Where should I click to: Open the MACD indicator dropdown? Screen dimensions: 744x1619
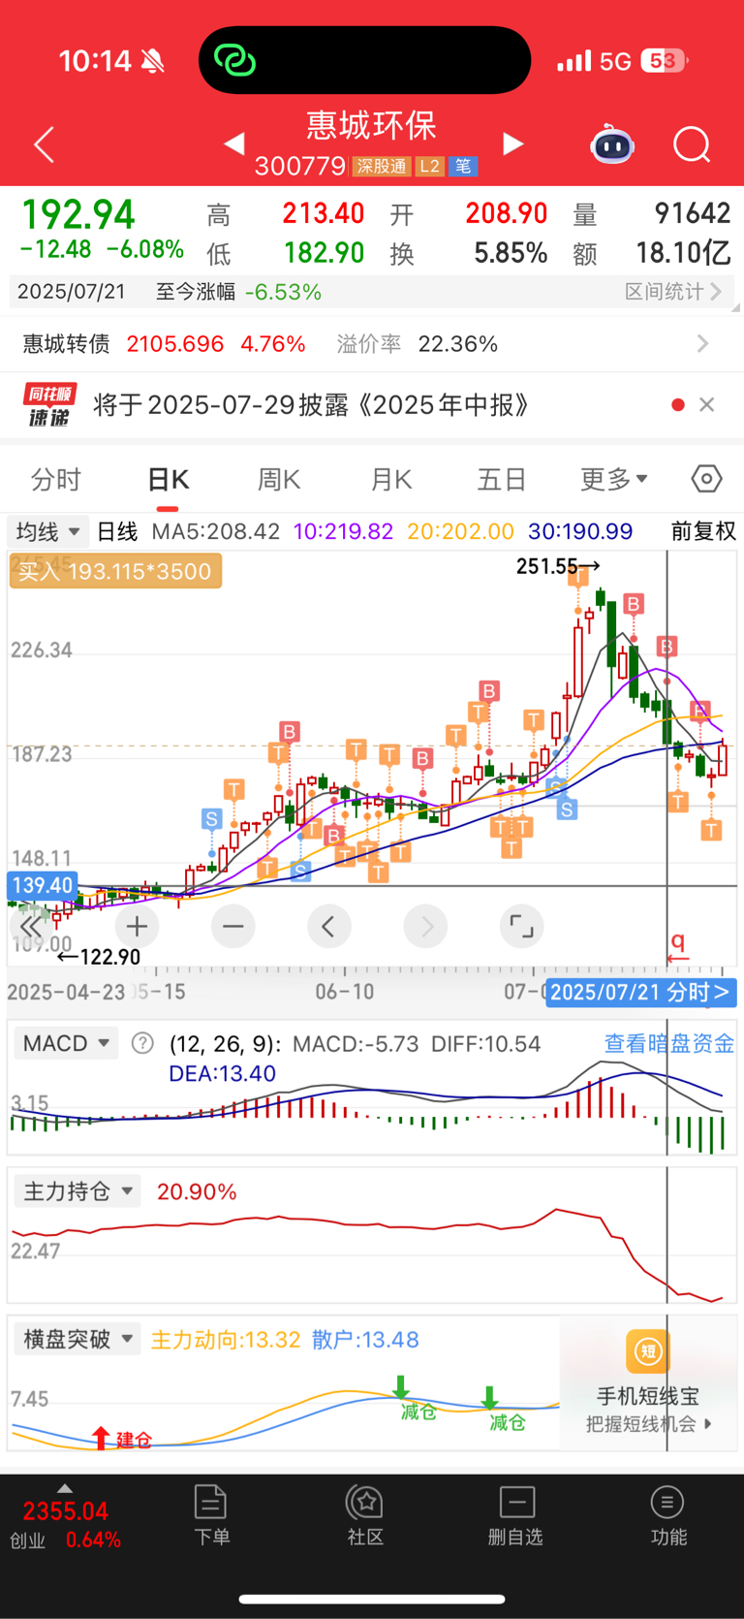[x=66, y=1043]
